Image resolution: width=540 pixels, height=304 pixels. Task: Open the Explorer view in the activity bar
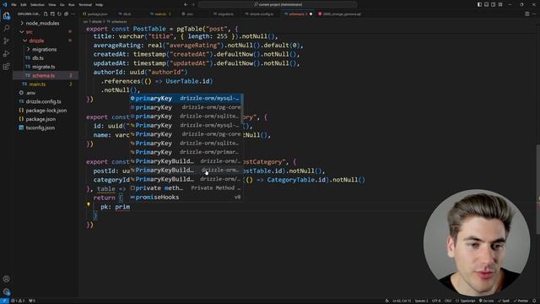pos(6,15)
